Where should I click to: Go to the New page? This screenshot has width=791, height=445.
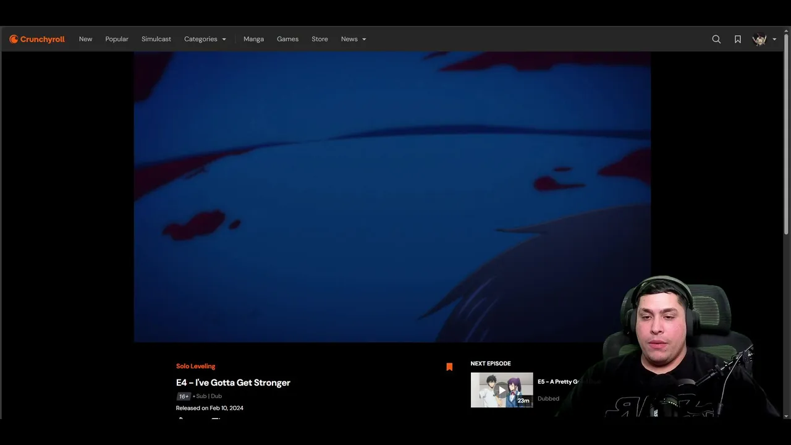point(85,39)
